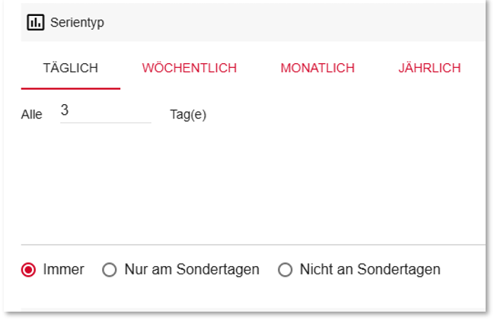Viewport: 494px width, 320px height.
Task: Switch to the TÄGLICH tab
Action: (x=70, y=68)
